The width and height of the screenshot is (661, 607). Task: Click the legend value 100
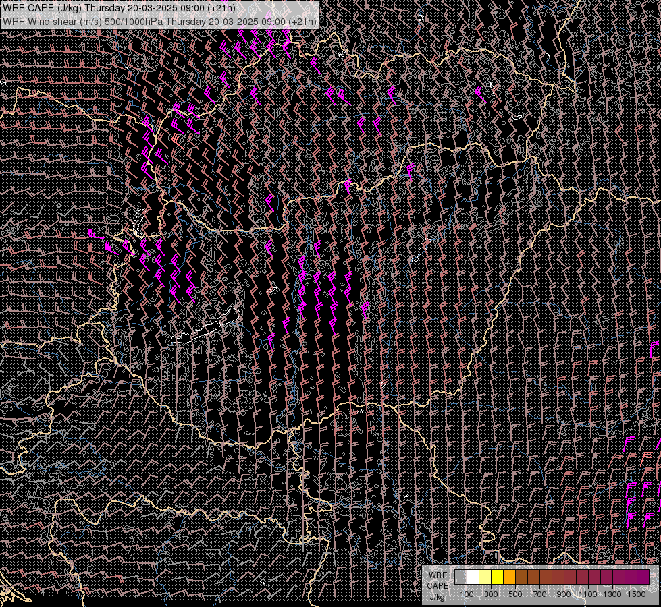[467, 594]
